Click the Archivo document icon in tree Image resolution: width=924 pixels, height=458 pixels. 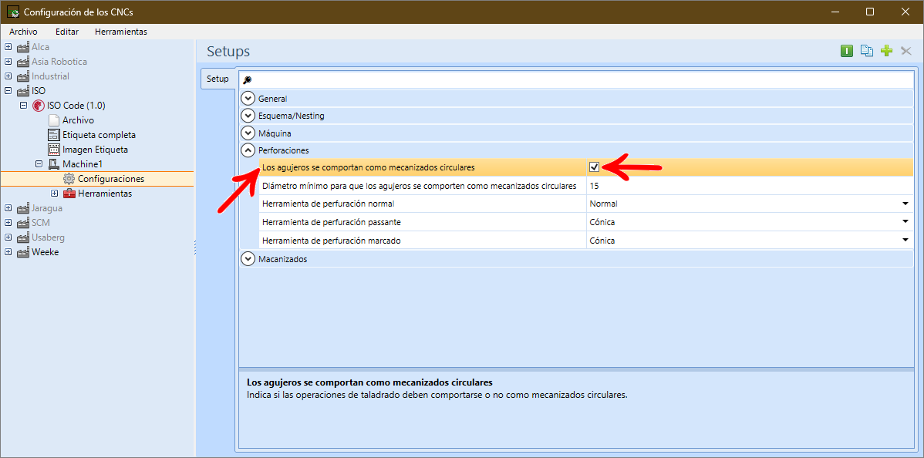(x=54, y=120)
